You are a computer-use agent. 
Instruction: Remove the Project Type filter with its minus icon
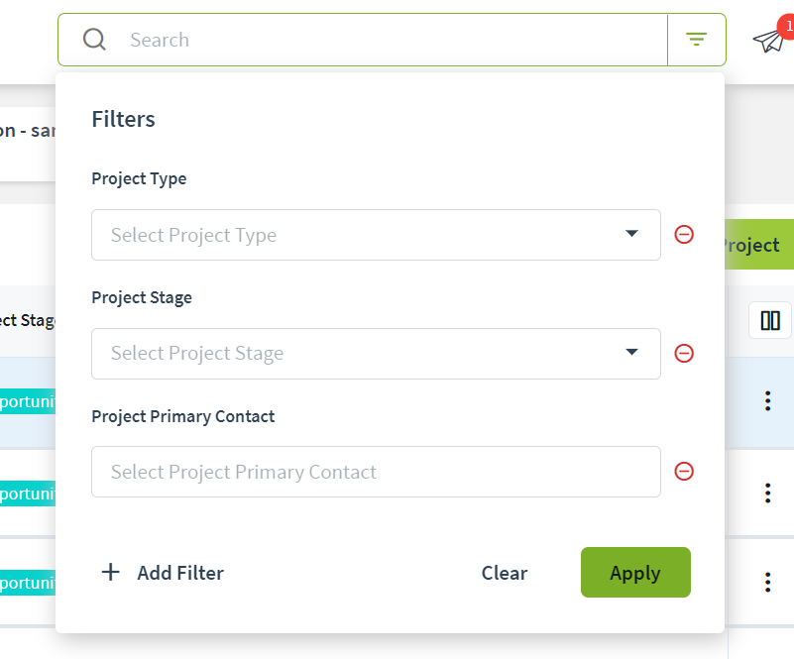[x=684, y=235]
